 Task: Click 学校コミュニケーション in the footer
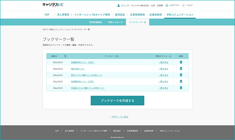170,131
